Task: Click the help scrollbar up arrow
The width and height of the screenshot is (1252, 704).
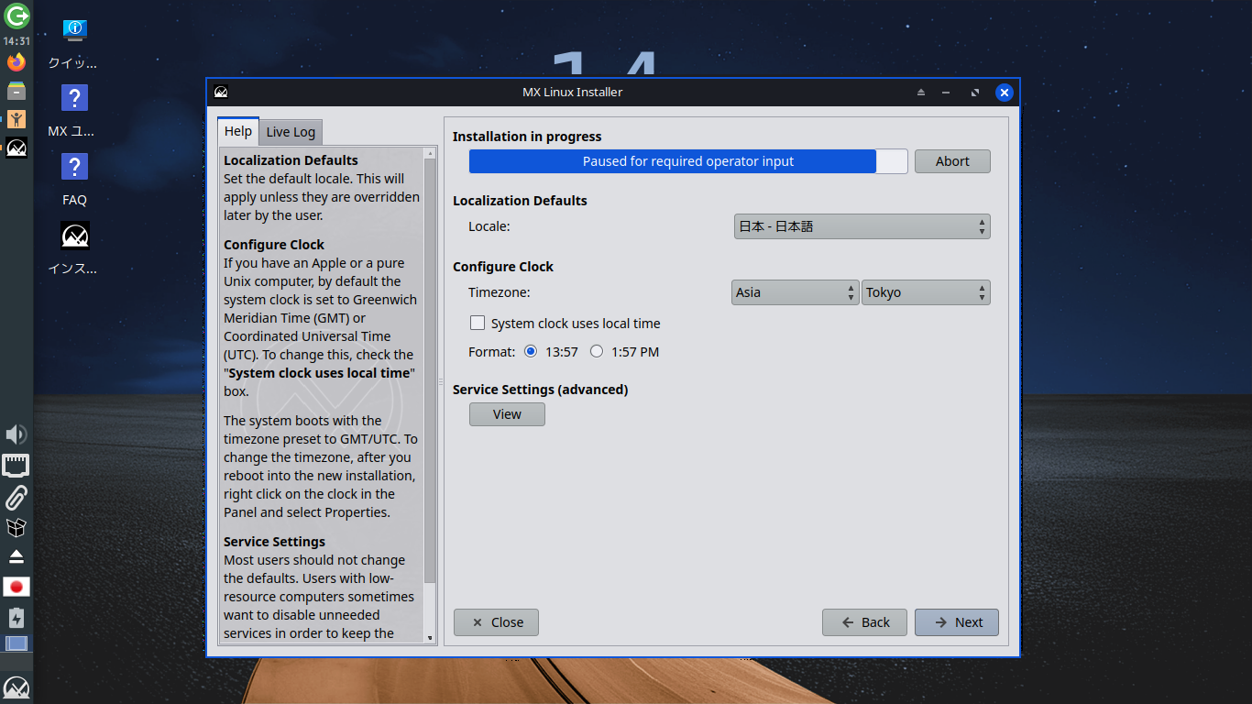Action: (431, 153)
